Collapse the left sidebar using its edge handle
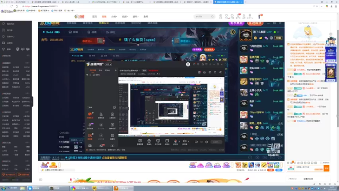Image resolution: width=339 pixels, height=191 pixels. pos(32,101)
